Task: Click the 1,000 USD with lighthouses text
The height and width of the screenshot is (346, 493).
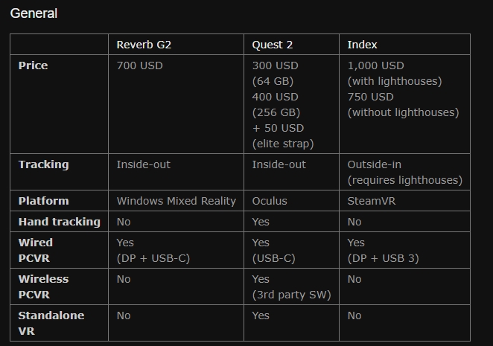Action: pyautogui.click(x=394, y=73)
